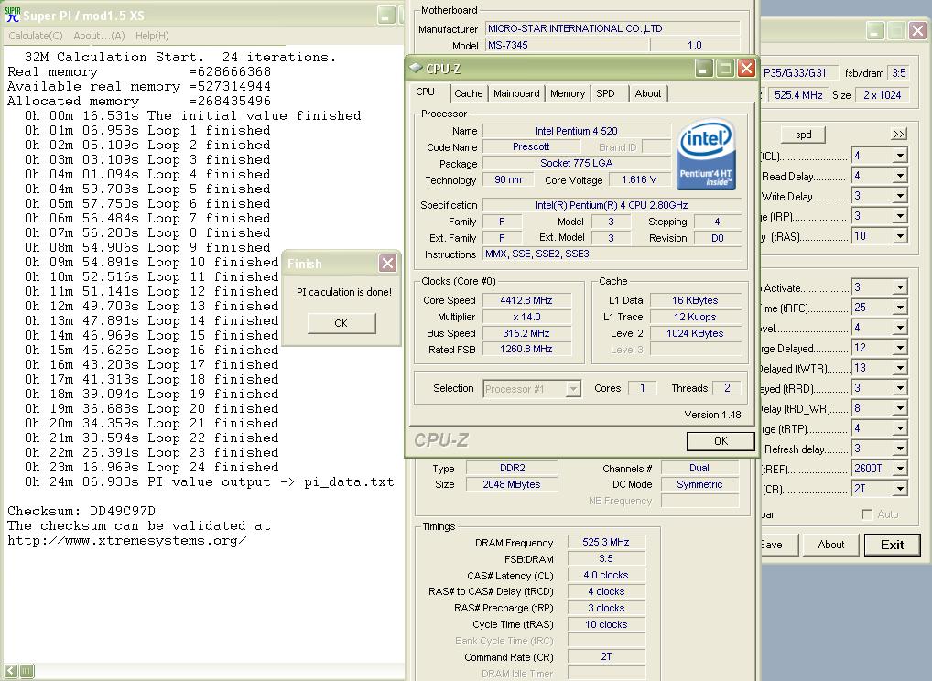Click the Bus Speed value 315.2 MHz

pos(526,333)
